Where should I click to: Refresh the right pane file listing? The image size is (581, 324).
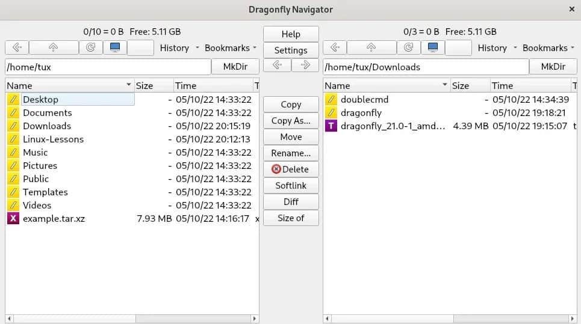pyautogui.click(x=408, y=47)
